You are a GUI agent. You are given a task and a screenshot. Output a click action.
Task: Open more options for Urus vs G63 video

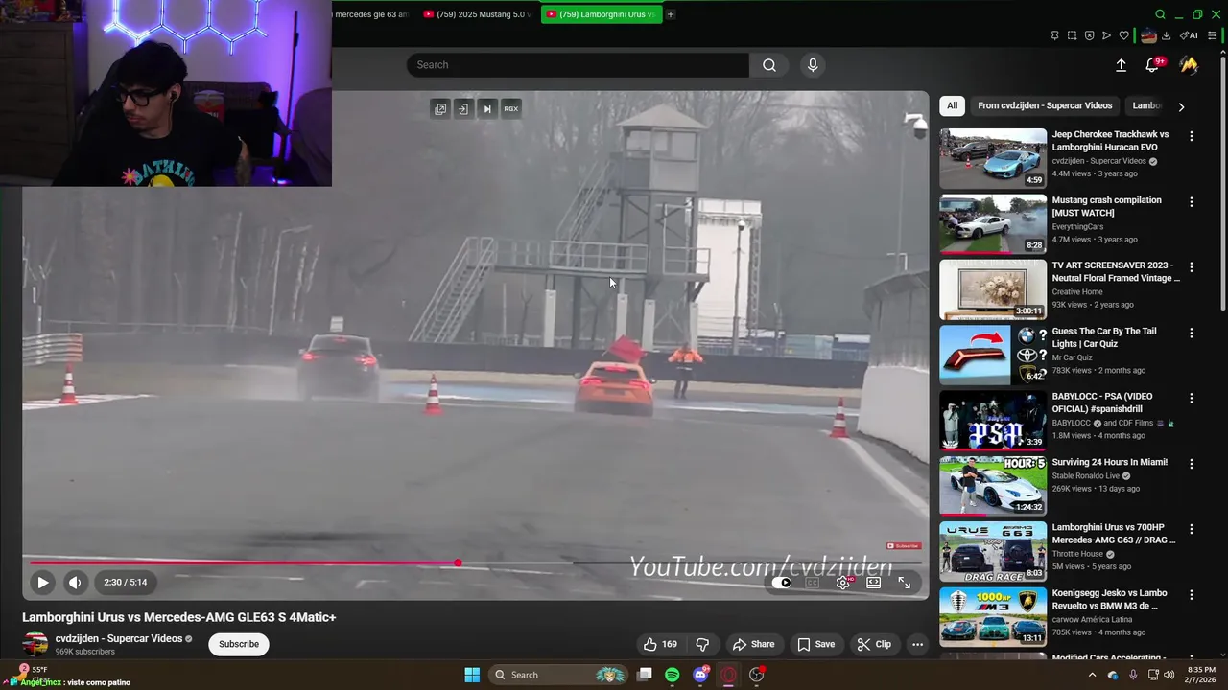pos(1192,529)
